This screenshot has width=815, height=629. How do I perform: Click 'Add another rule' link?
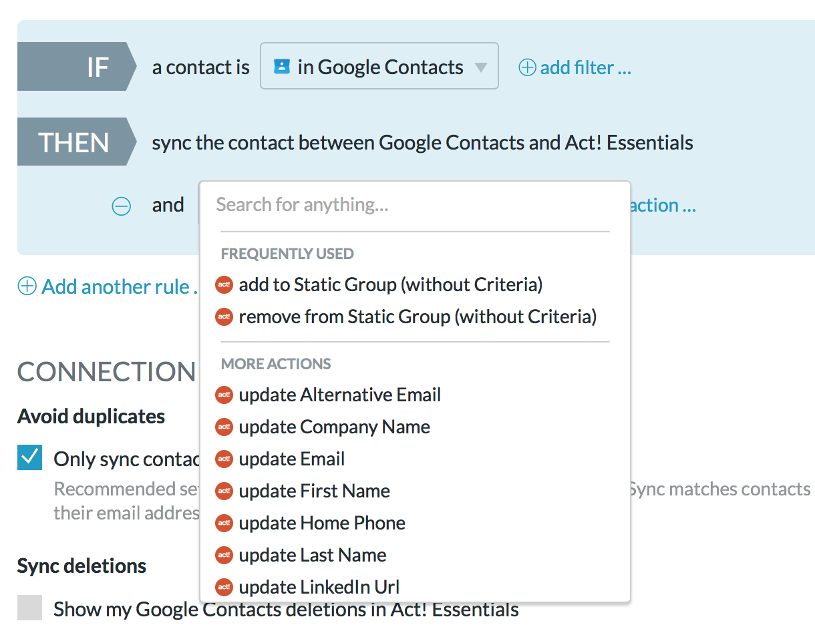coord(119,287)
